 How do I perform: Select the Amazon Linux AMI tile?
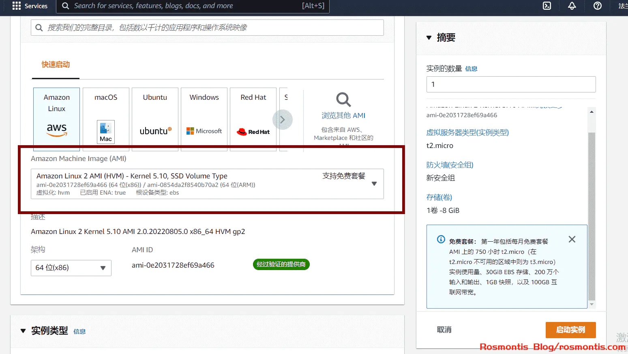pyautogui.click(x=57, y=119)
